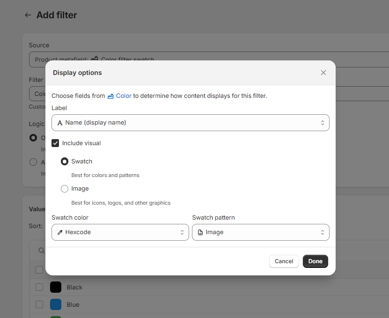This screenshot has height=318, width=389.
Task: Open the Label Name (display name) dropdown
Action: 190,123
